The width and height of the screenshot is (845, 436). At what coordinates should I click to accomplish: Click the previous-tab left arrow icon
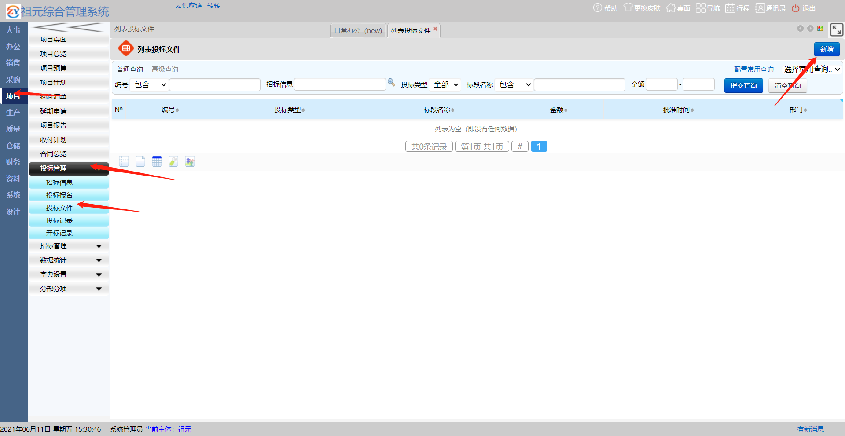coord(801,29)
